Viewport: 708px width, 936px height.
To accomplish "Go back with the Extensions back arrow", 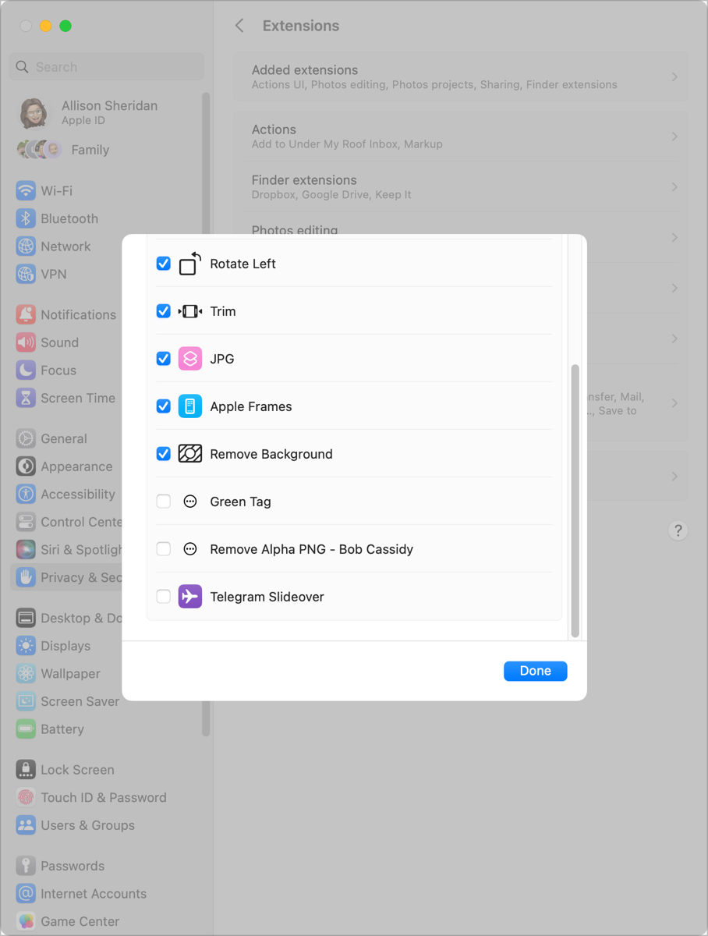I will pos(240,26).
